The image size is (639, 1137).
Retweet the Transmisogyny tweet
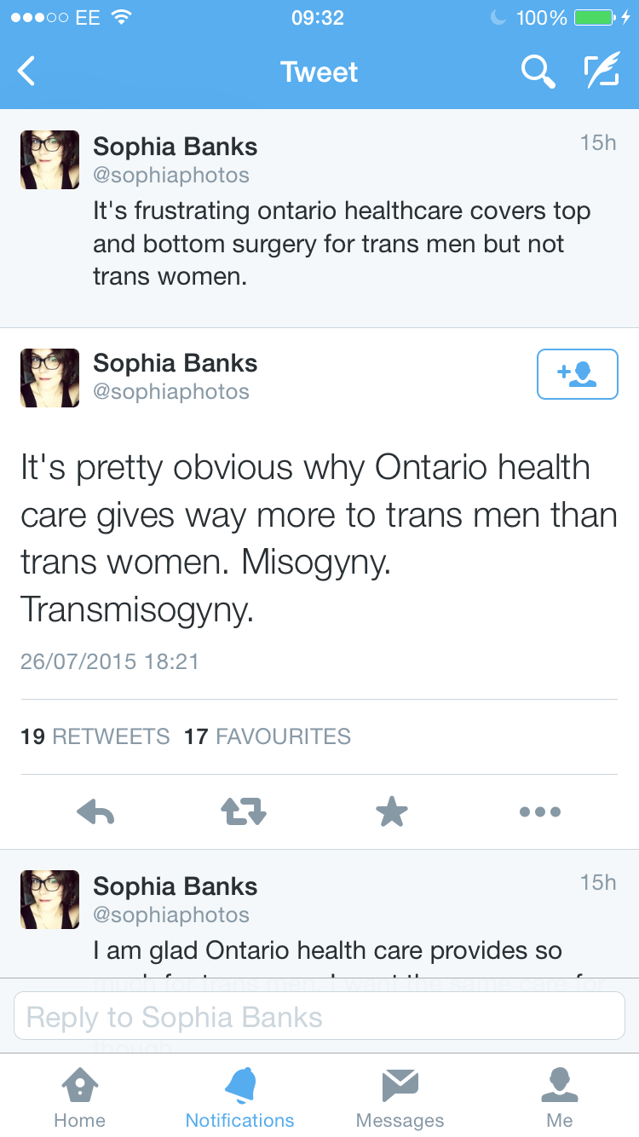(x=244, y=812)
